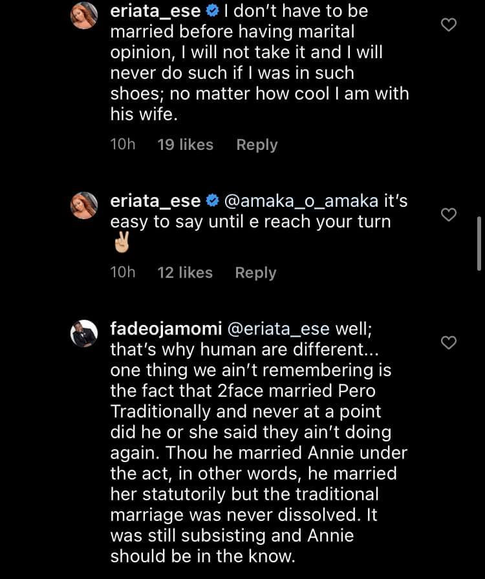The width and height of the screenshot is (485, 579).
Task: Open eriata_ese username before @amaka_o_amaka mention
Action: (x=155, y=201)
